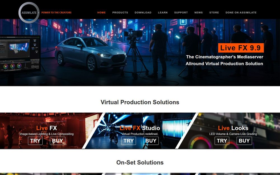Open Done on Assimilate page

point(241,13)
